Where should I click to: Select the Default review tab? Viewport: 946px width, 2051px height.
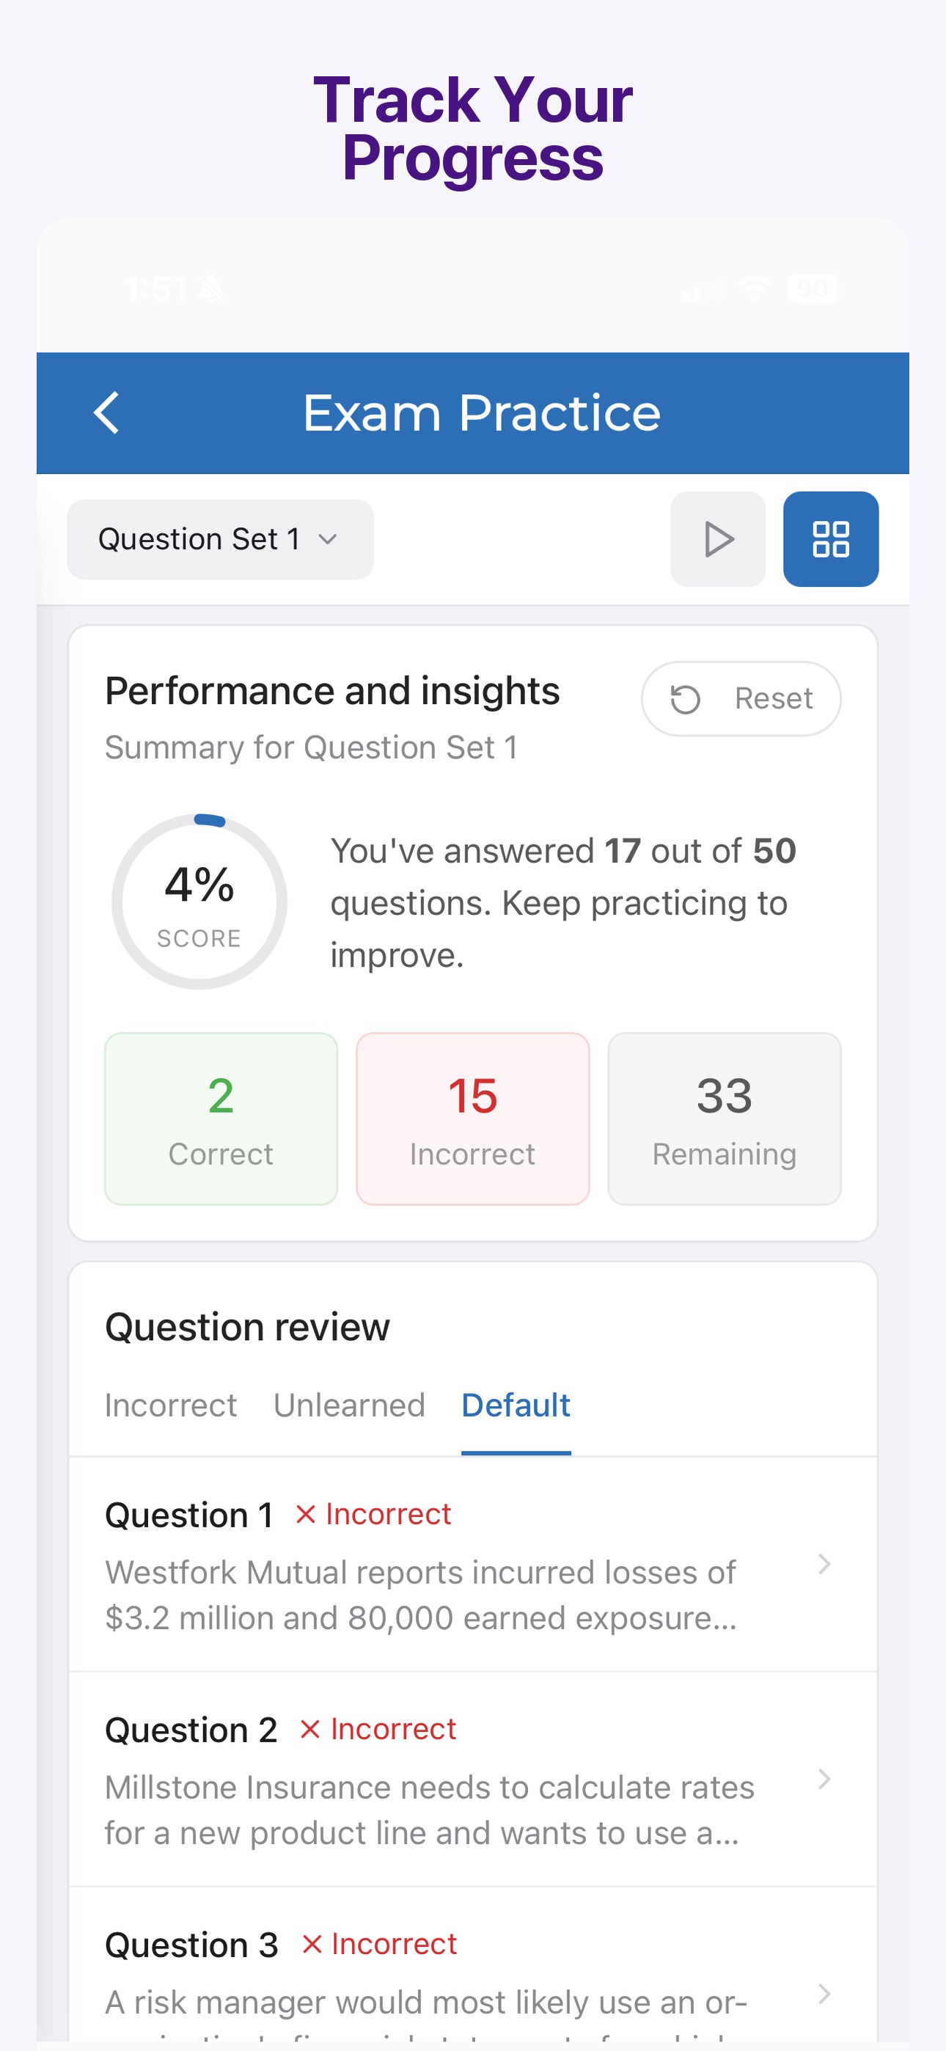(516, 1405)
